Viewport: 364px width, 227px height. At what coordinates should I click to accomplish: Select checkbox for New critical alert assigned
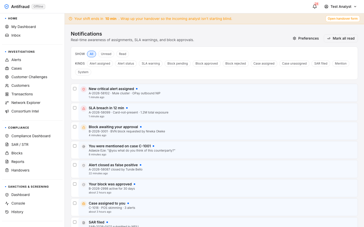point(75,89)
